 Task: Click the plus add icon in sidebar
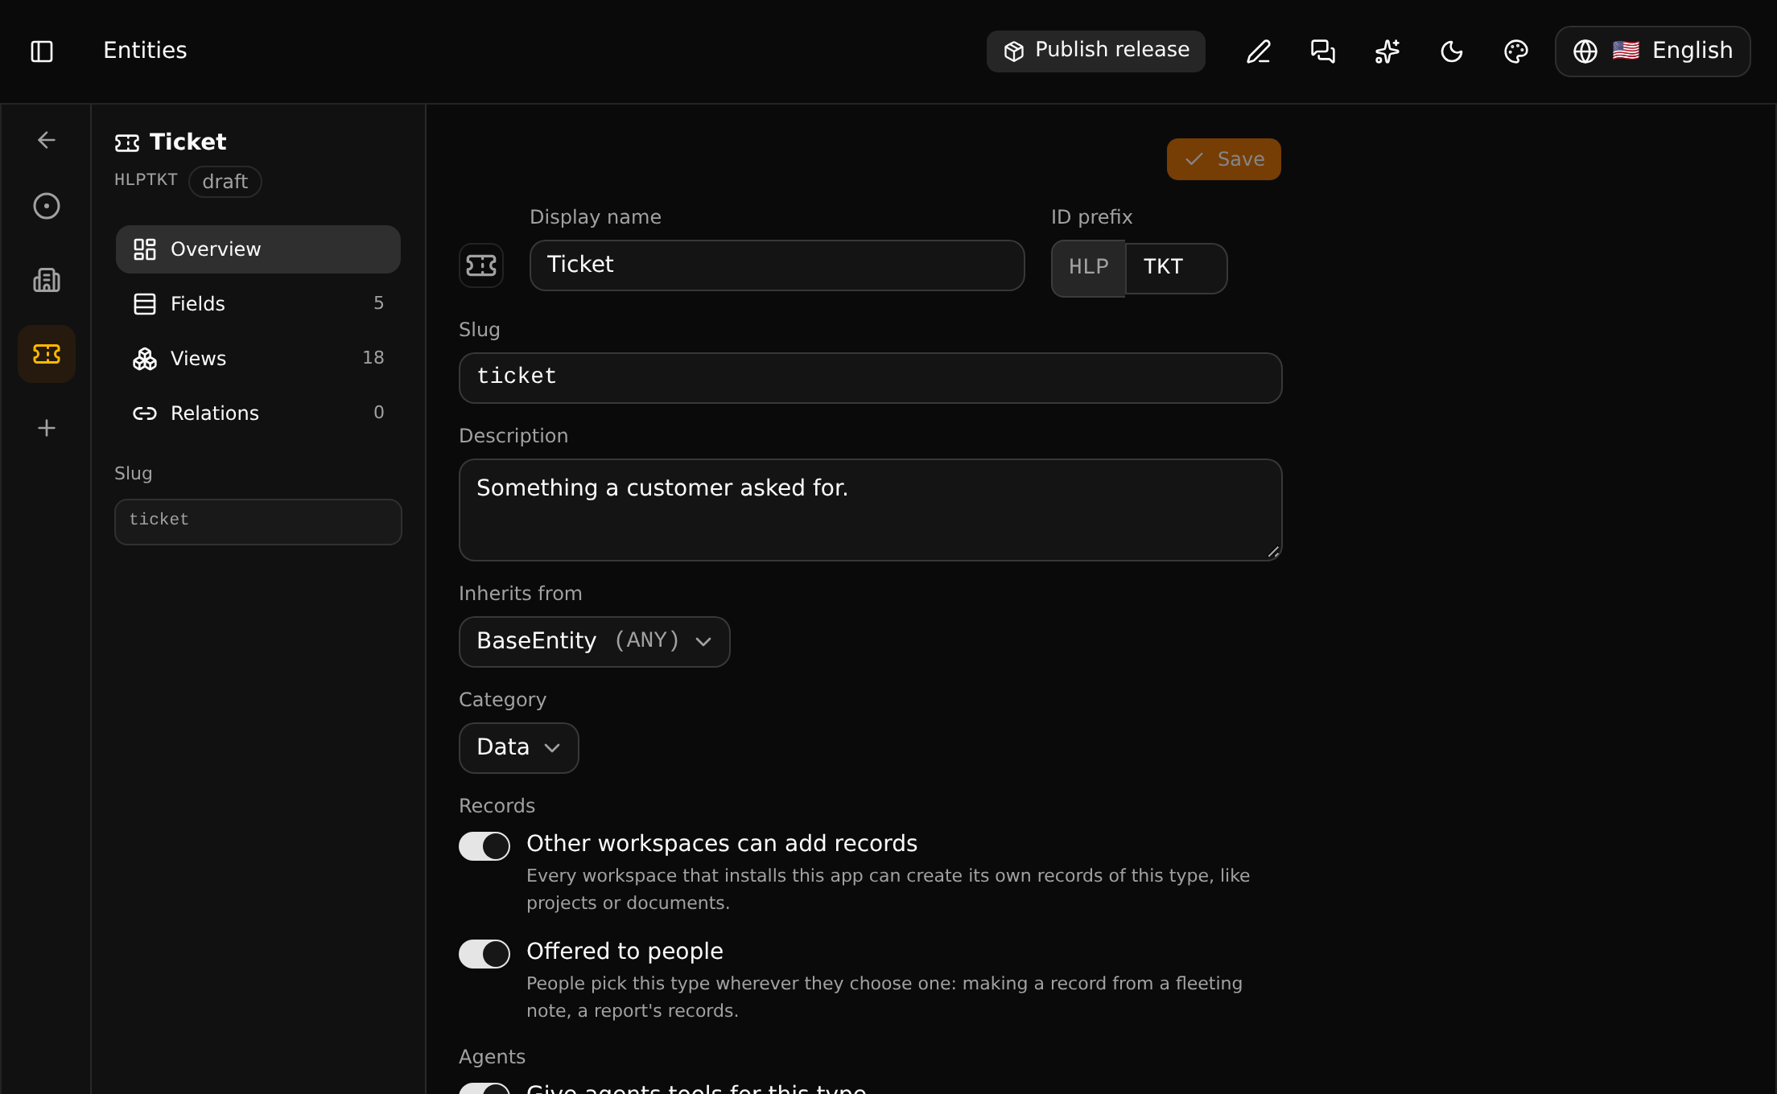(x=47, y=428)
